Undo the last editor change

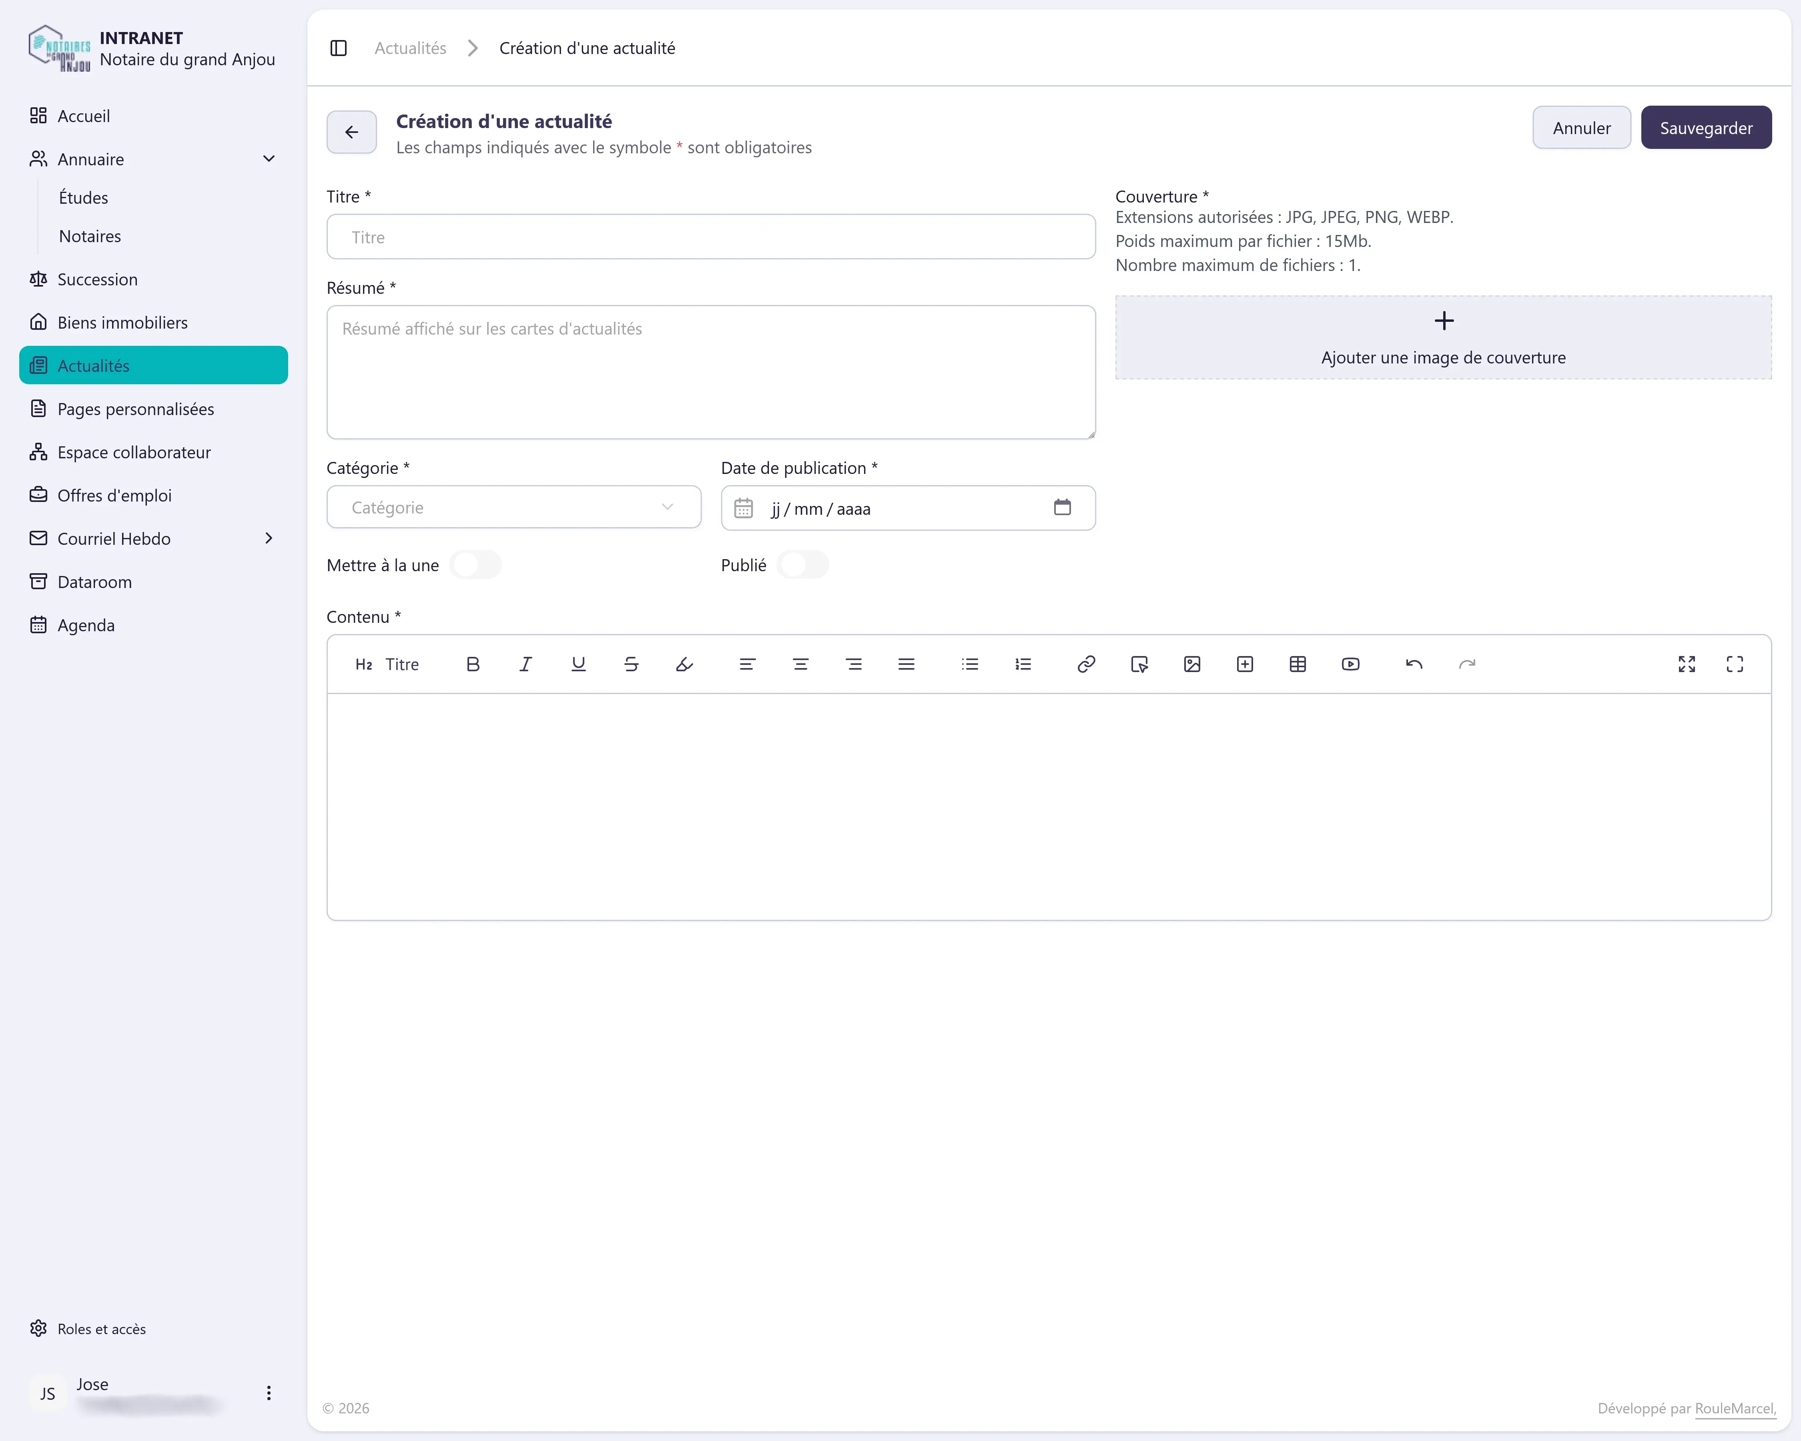[x=1414, y=664]
